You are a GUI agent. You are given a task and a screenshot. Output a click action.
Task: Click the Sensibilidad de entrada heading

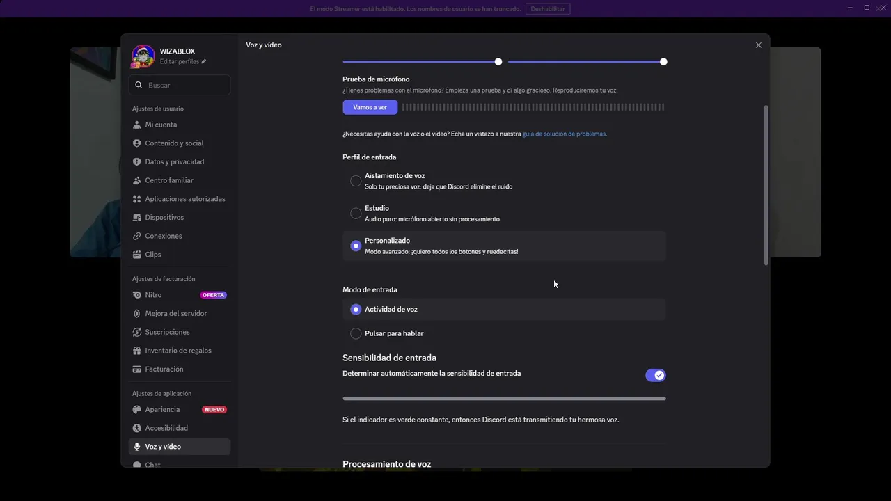click(x=389, y=358)
